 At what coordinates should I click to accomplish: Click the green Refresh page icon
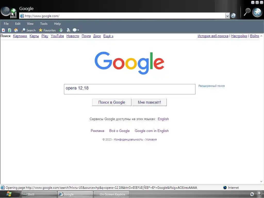(x=10, y=30)
